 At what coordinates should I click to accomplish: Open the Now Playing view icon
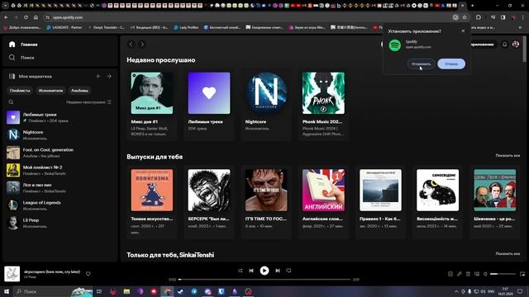pyautogui.click(x=450, y=274)
